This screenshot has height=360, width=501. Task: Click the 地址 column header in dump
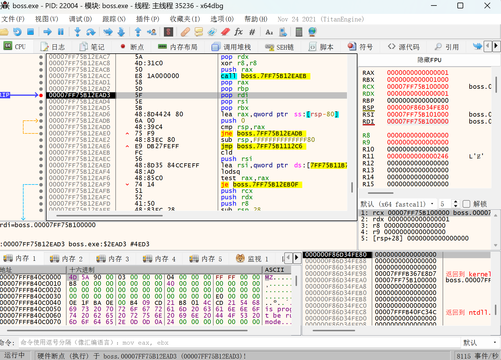tap(33, 270)
